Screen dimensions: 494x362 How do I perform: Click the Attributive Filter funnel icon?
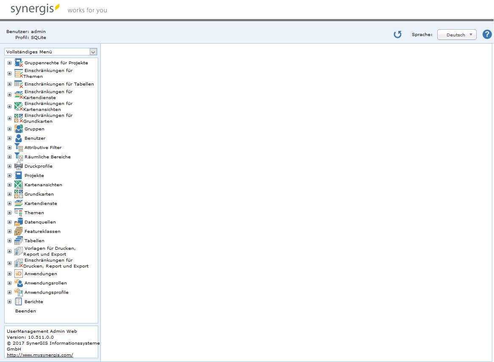click(19, 148)
